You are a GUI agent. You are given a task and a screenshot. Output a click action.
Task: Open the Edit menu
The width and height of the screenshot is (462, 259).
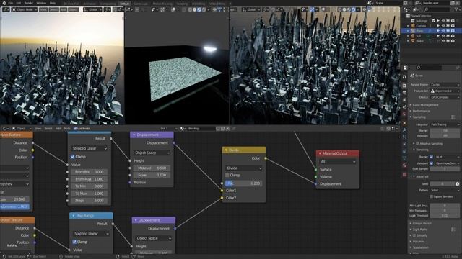[19, 3]
